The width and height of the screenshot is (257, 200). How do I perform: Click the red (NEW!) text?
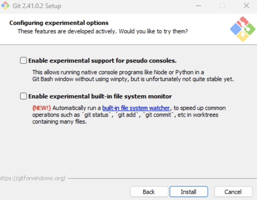point(41,108)
